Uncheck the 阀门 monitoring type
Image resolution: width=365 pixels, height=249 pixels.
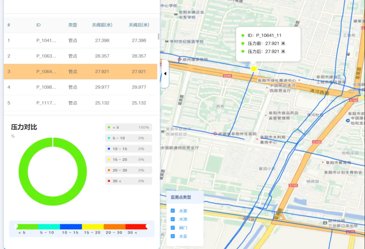coord(173,228)
